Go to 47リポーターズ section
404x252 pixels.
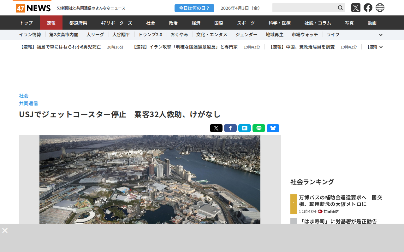116,23
